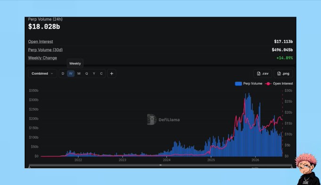Download chart data as .csv
The image size is (321, 185).
tap(262, 73)
